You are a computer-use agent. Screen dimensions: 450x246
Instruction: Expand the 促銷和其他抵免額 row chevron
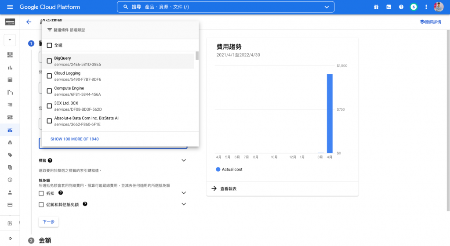184,204
